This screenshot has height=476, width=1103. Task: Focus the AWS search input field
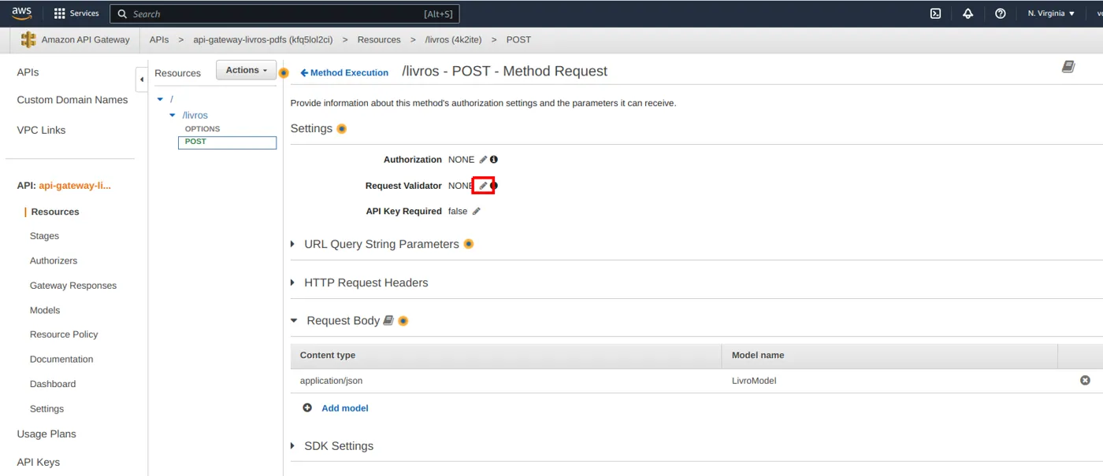tap(284, 13)
